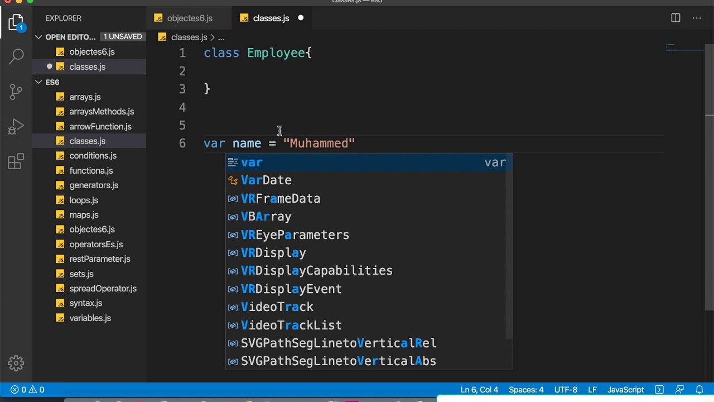
Task: Open the Source Control view
Action: tap(16, 92)
